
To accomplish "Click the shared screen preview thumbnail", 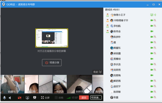I will [52, 38].
